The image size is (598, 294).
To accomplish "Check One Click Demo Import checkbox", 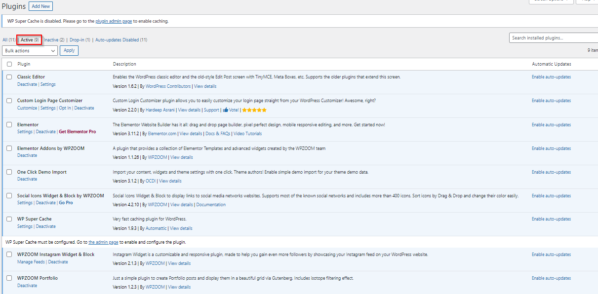I will (9, 172).
